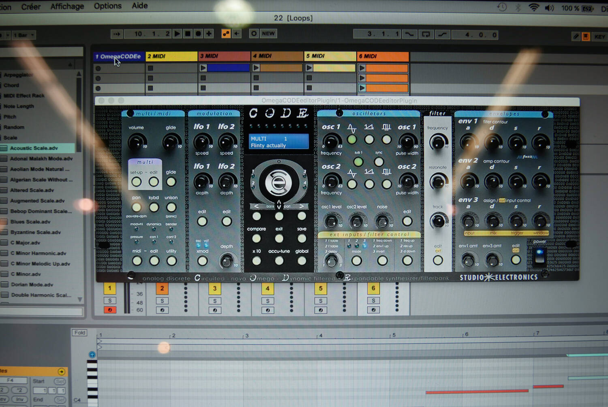Screen dimensions: 608x407
Task: Stop playback with the transport Stop button
Action: [x=188, y=34]
